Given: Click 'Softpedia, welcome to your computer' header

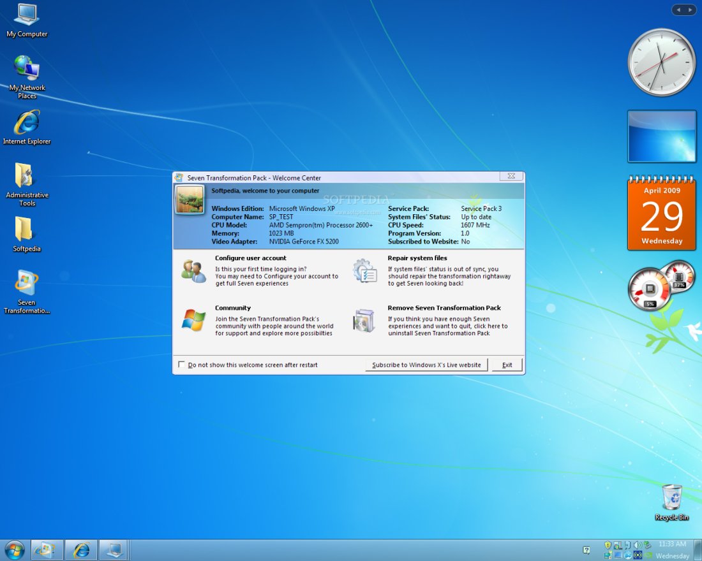Looking at the screenshot, I should 265,191.
